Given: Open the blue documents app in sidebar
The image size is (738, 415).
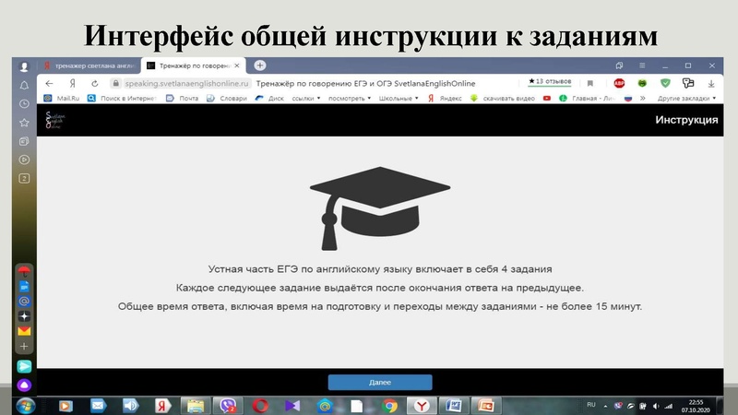Looking at the screenshot, I should click(x=24, y=286).
